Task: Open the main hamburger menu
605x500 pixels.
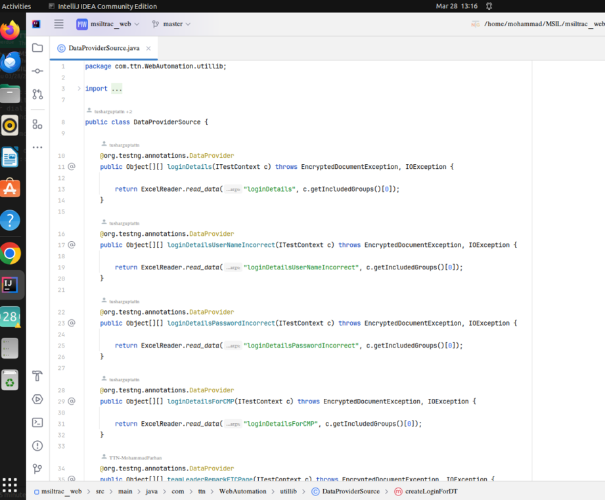Action: click(58, 24)
